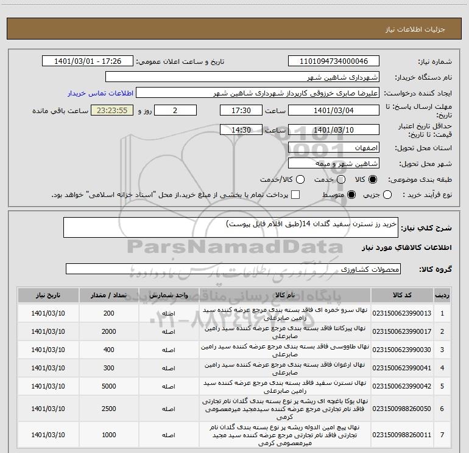Click the کد کالا column header

[x=402, y=295]
